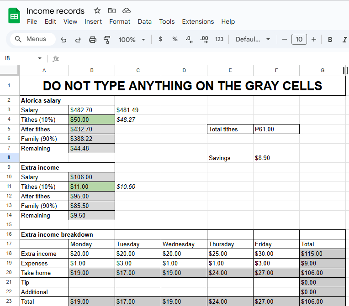Check the cloud save status icon
Viewport: 349px width, 306px height.
pos(127,10)
